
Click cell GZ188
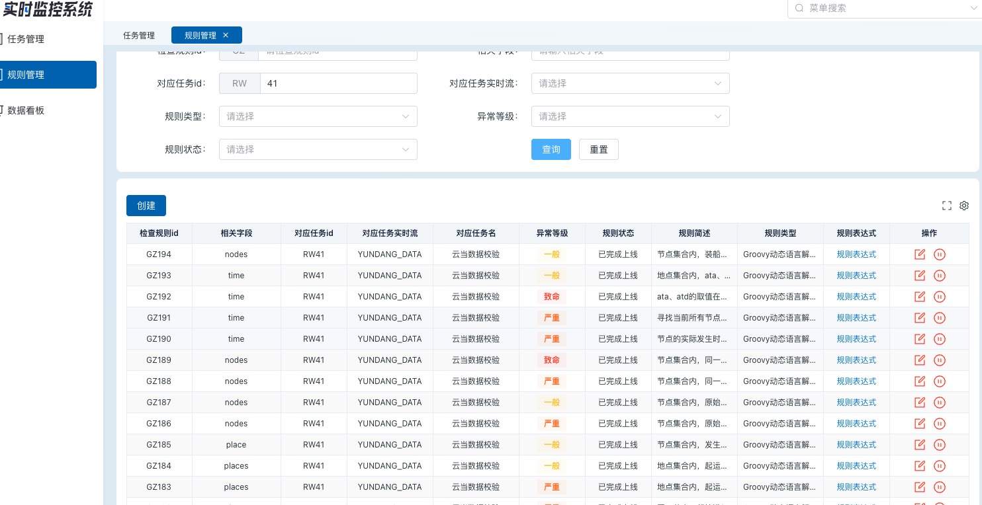click(159, 381)
